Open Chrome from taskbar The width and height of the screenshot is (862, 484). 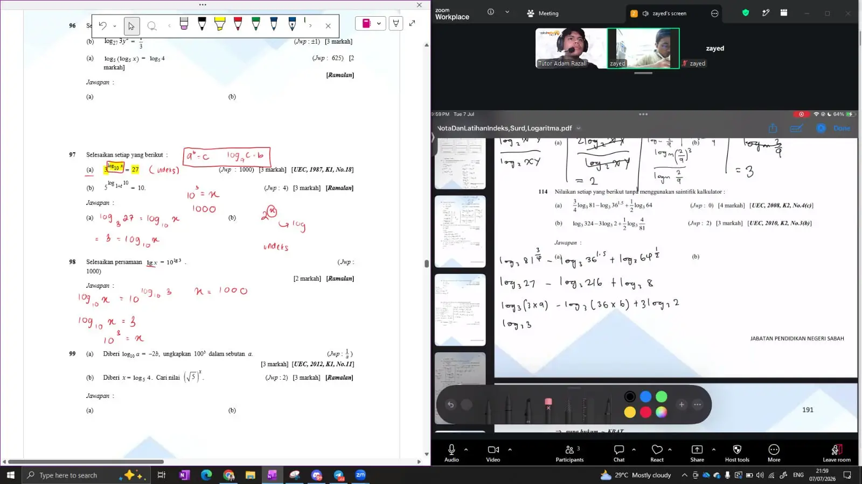pyautogui.click(x=228, y=475)
